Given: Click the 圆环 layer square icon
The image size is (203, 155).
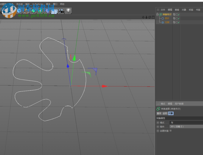Looking at the screenshot, I should coord(174,18).
